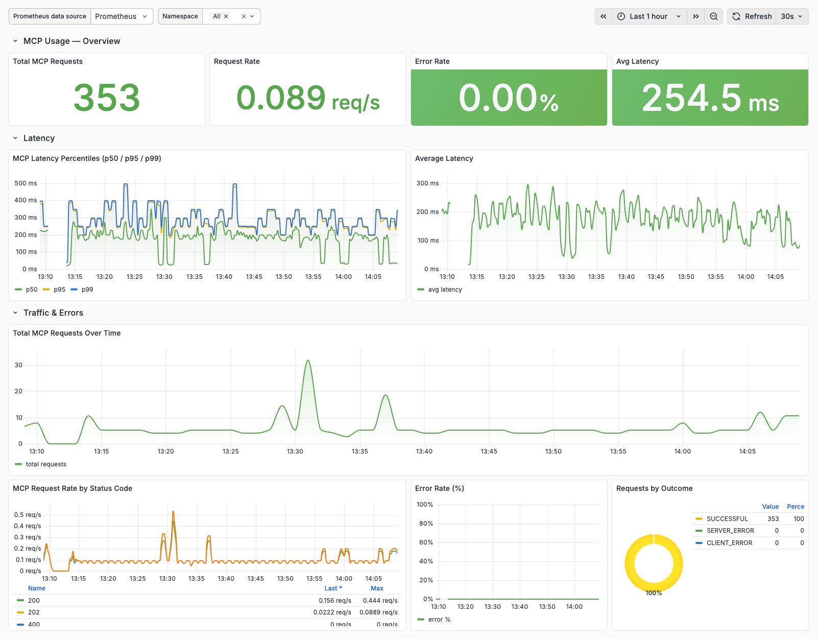Open the Total MCP Requests panel title
This screenshot has width=817, height=639.
[x=47, y=61]
